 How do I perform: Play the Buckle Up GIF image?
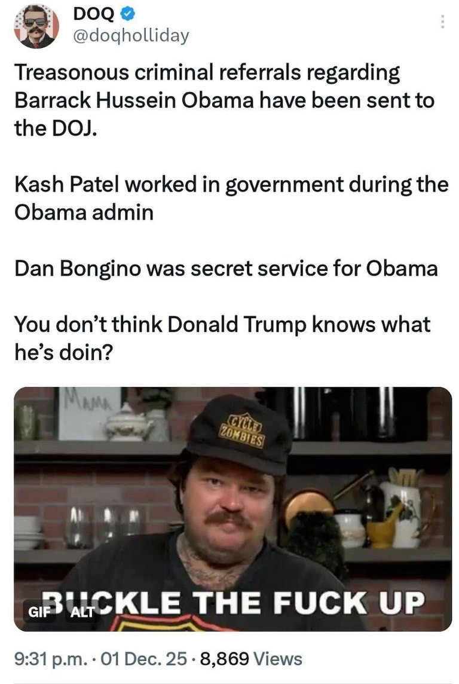click(232, 509)
